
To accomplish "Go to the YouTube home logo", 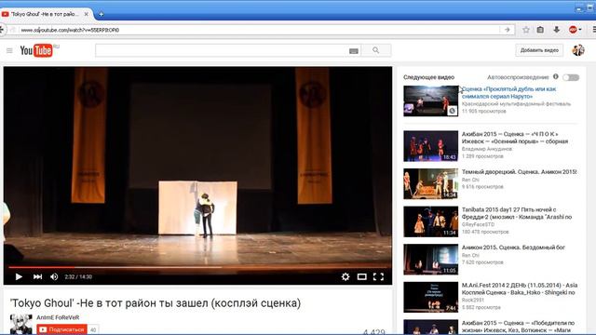I will (36, 50).
